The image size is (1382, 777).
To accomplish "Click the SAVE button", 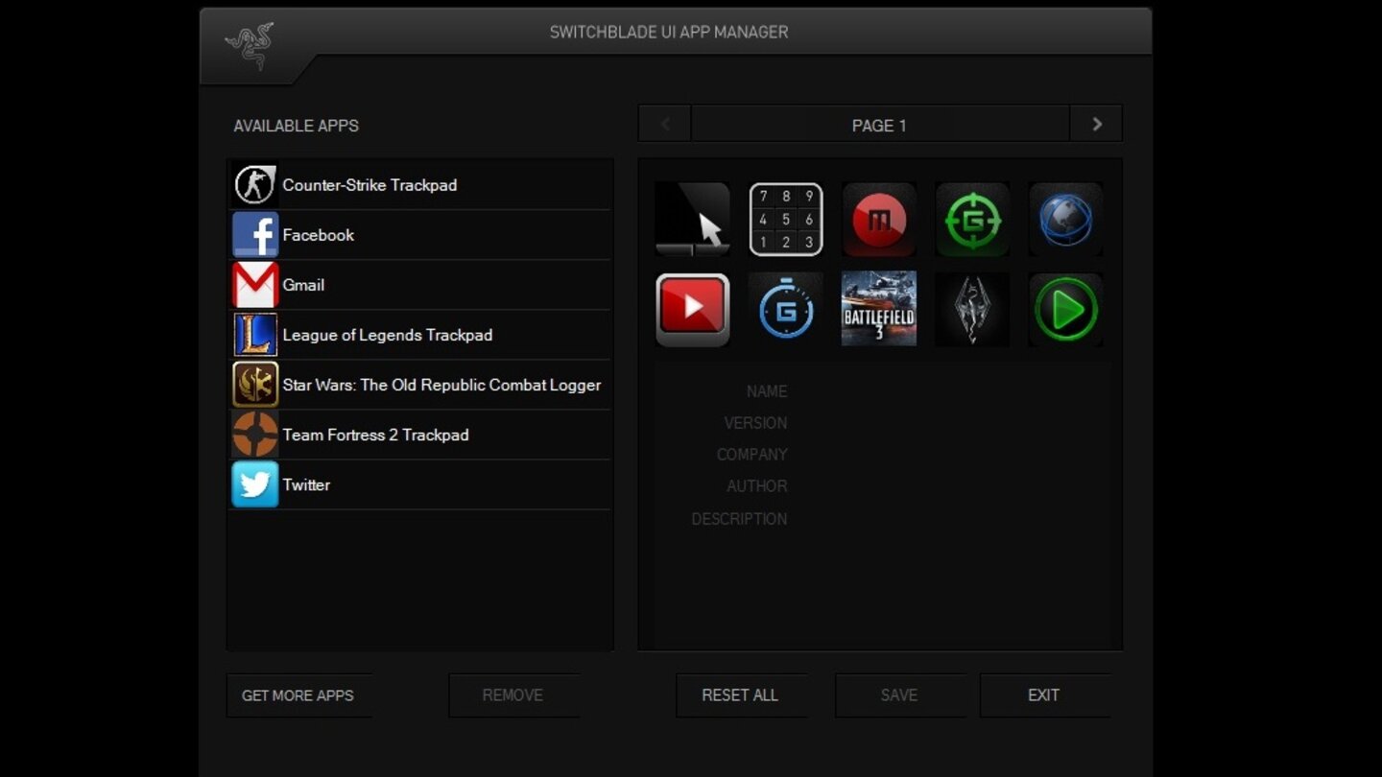I will pyautogui.click(x=900, y=695).
